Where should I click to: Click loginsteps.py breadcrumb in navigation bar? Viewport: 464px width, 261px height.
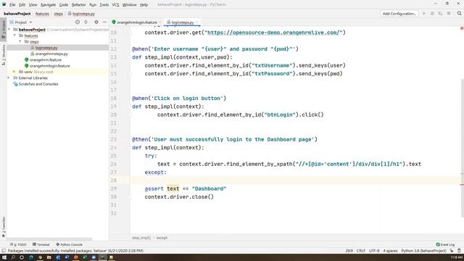(x=81, y=14)
